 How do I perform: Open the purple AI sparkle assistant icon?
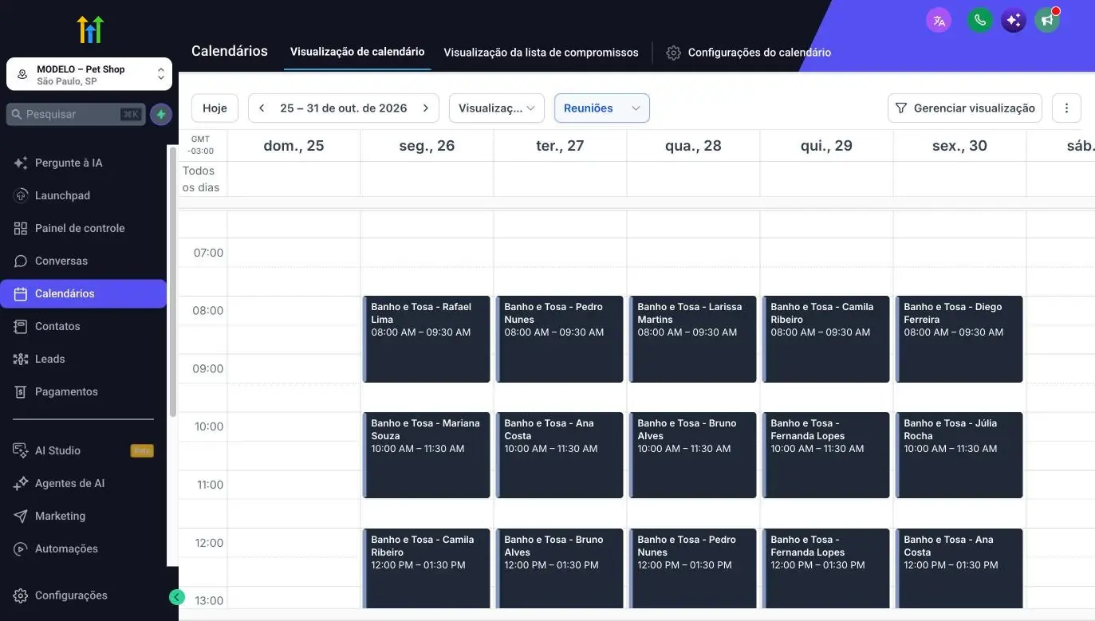pyautogui.click(x=1014, y=21)
